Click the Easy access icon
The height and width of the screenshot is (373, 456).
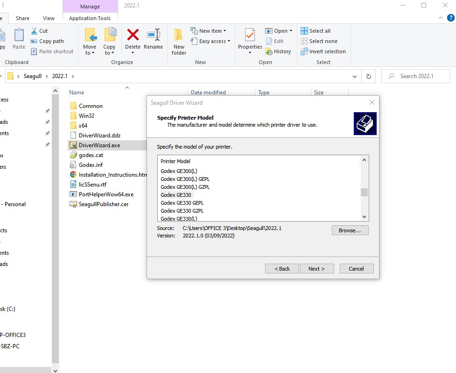[194, 41]
